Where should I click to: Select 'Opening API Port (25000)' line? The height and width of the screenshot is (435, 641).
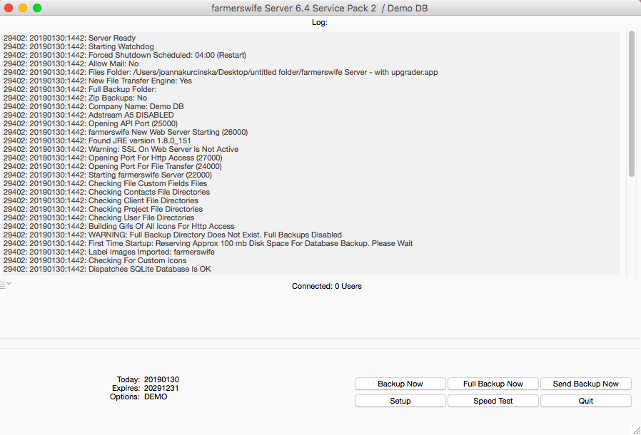click(x=91, y=124)
